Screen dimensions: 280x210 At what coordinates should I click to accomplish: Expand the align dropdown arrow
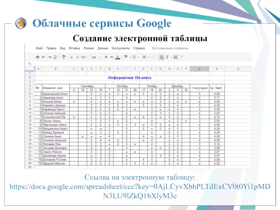click(x=148, y=57)
